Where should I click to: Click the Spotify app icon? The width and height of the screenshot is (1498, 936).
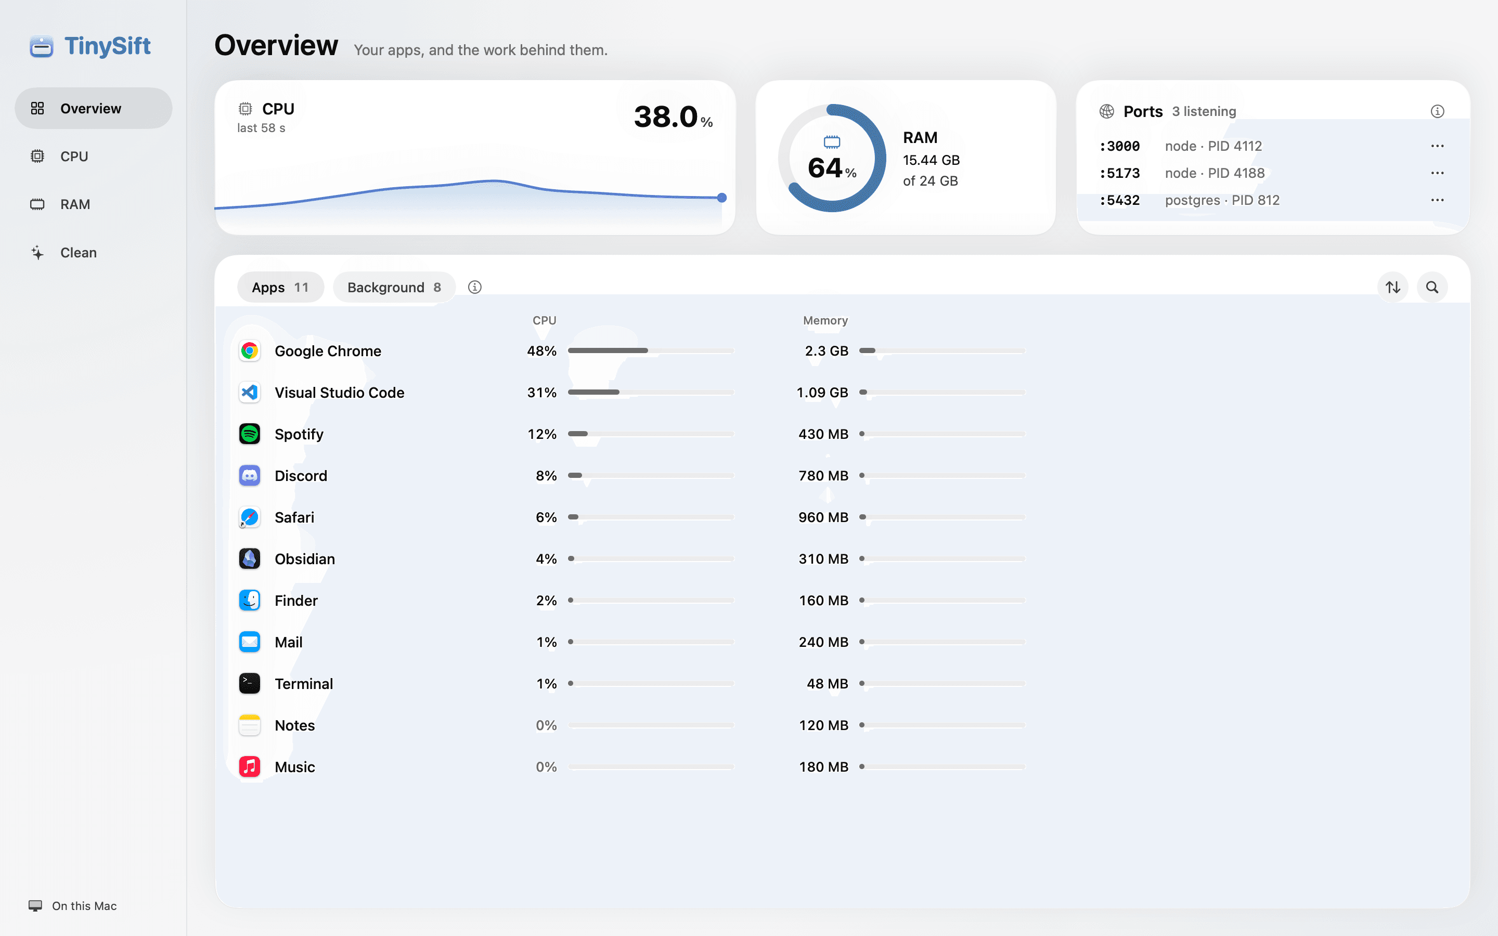pos(250,434)
